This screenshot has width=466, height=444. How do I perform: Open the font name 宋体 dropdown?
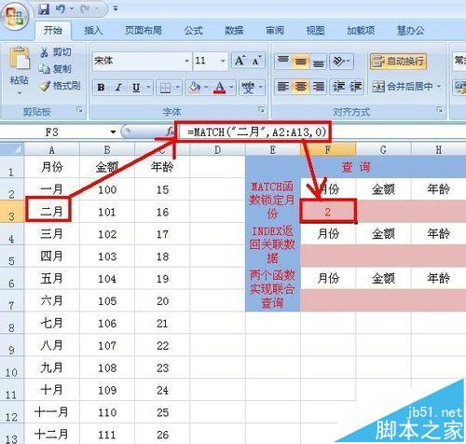pyautogui.click(x=186, y=61)
